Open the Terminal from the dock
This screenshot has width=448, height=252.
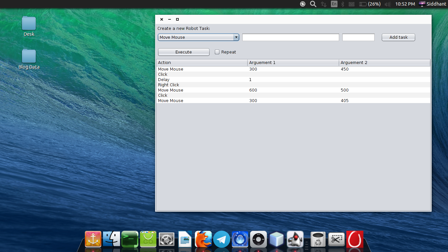coord(130,239)
